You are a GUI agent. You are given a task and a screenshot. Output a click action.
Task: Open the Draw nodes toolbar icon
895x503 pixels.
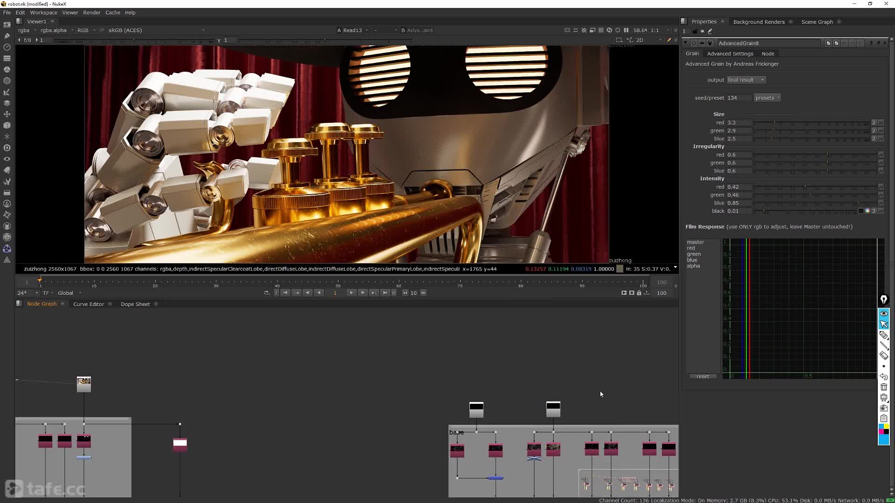(x=7, y=36)
